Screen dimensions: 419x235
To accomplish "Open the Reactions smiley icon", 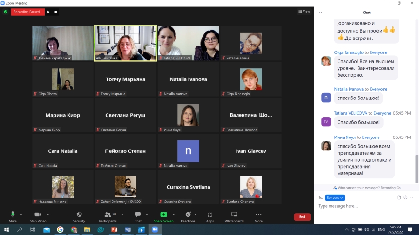I will tap(188, 215).
